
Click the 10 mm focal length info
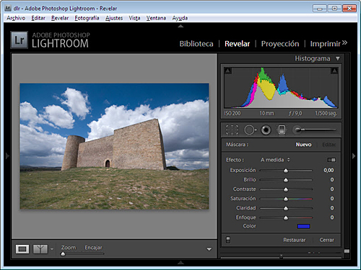coord(266,113)
